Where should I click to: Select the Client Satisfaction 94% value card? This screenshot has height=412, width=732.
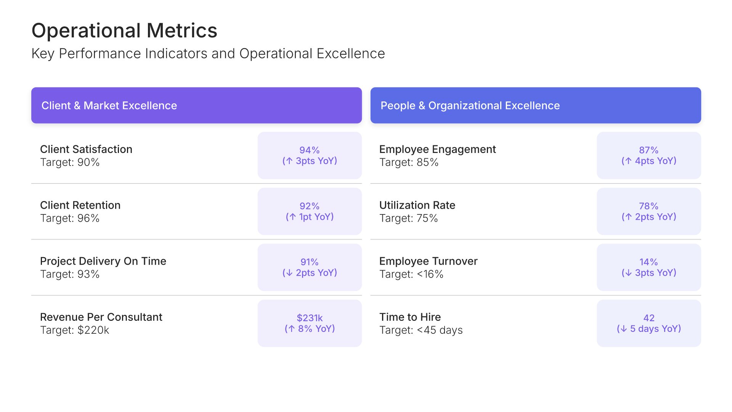pyautogui.click(x=310, y=156)
